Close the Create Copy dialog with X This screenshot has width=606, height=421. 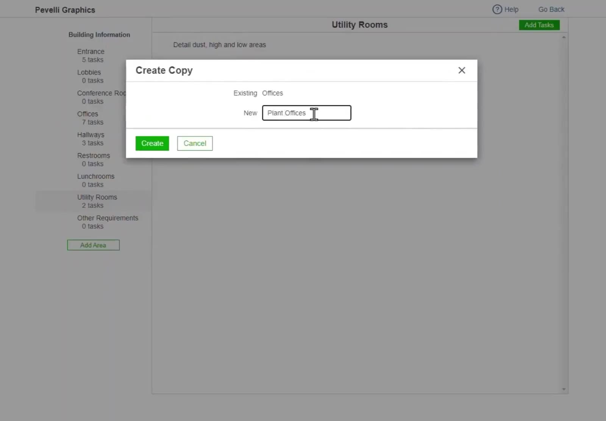462,70
